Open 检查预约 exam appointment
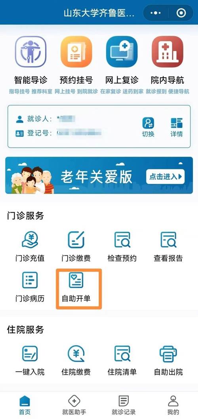Image resolution: width=198 pixels, height=419 pixels. coord(122,246)
